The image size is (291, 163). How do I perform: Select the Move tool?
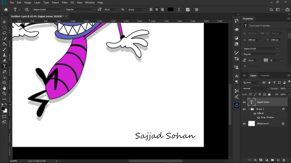(4, 22)
